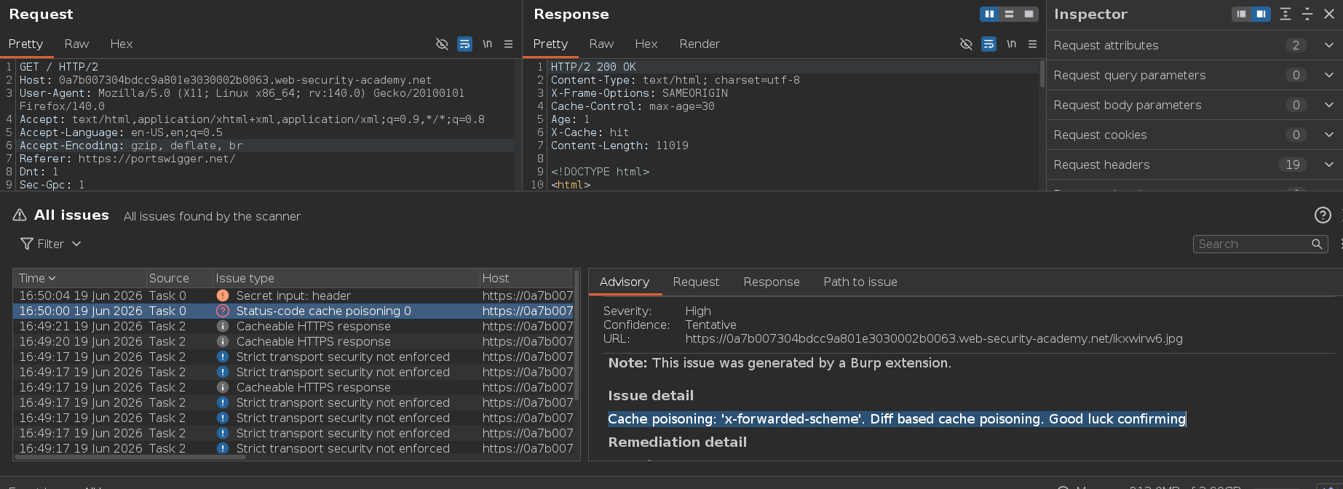The height and width of the screenshot is (489, 1343).
Task: Switch Response panel to Render tab
Action: point(700,44)
